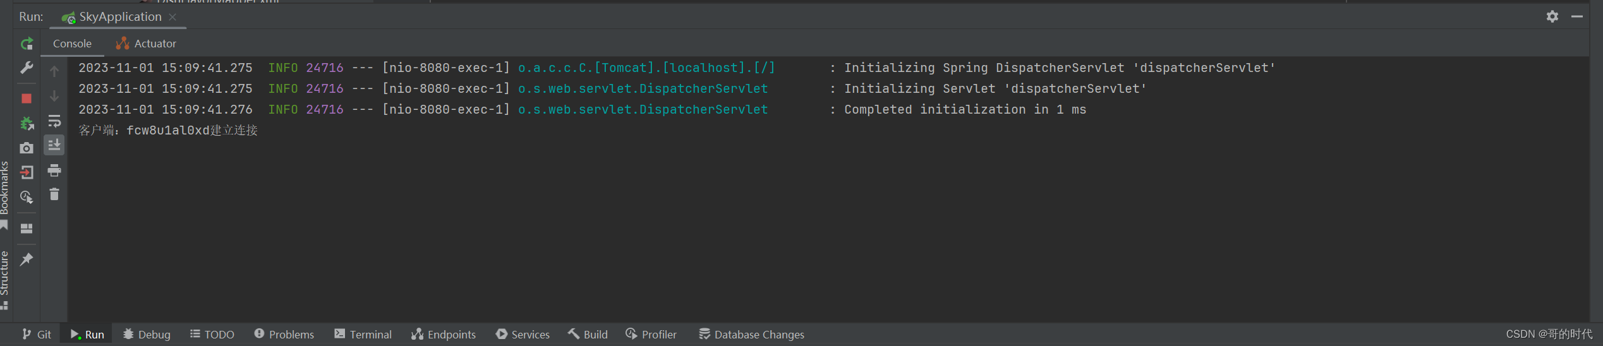Click the exit icon with the red arrow
Image resolution: width=1603 pixels, height=346 pixels.
[27, 172]
